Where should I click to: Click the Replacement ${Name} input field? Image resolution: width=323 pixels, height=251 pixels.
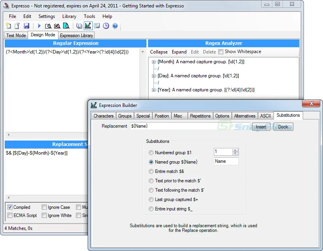coord(191,126)
